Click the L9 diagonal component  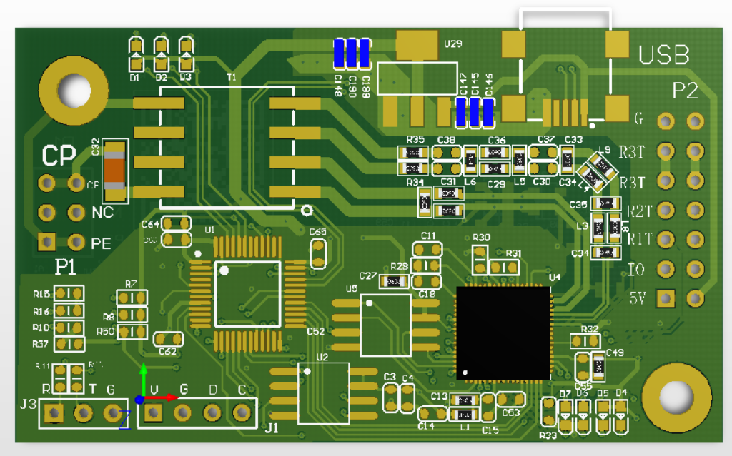click(603, 165)
